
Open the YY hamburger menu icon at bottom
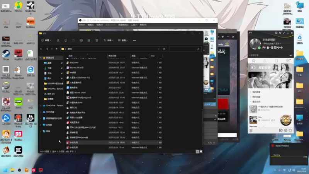click(251, 130)
